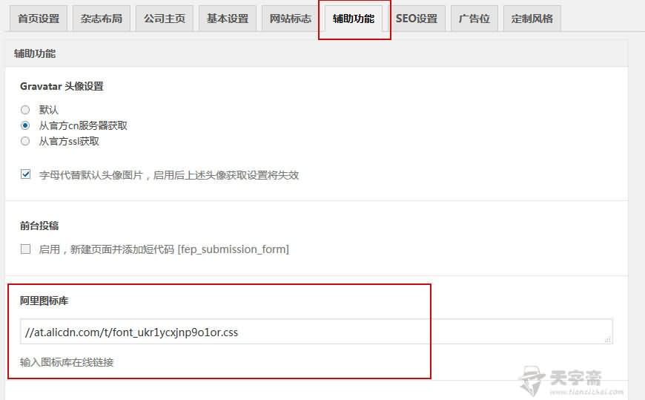The height and width of the screenshot is (400, 645).
Task: Enable the 前台投稿 启用 checkbox
Action: tap(25, 249)
